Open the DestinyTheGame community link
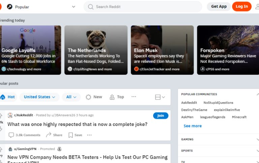The width and height of the screenshot is (259, 163). 194,110
